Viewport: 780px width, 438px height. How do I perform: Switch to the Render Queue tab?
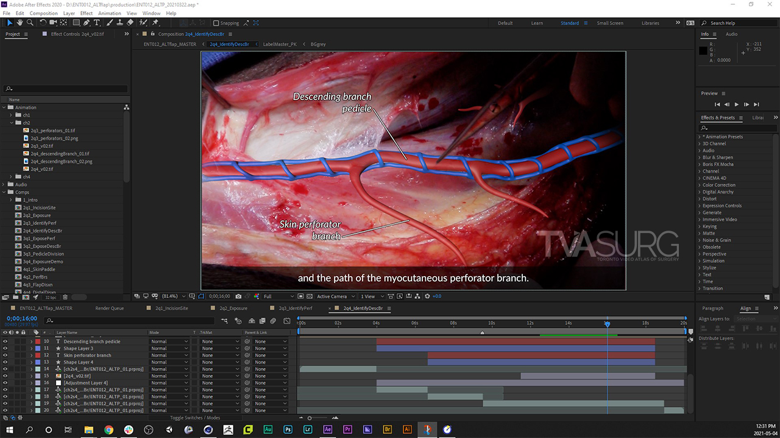pyautogui.click(x=110, y=308)
